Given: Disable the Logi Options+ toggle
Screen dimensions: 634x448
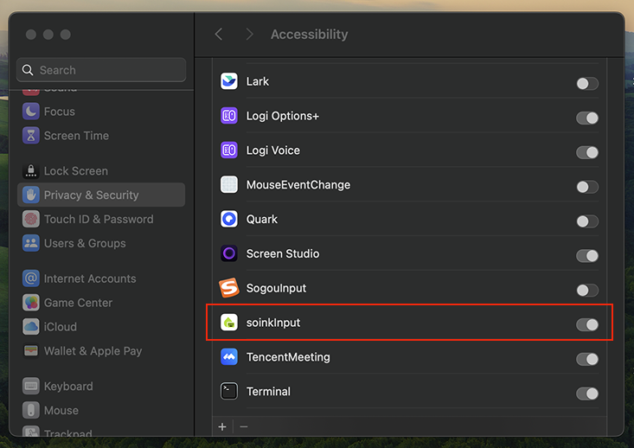Looking at the screenshot, I should click(x=587, y=118).
